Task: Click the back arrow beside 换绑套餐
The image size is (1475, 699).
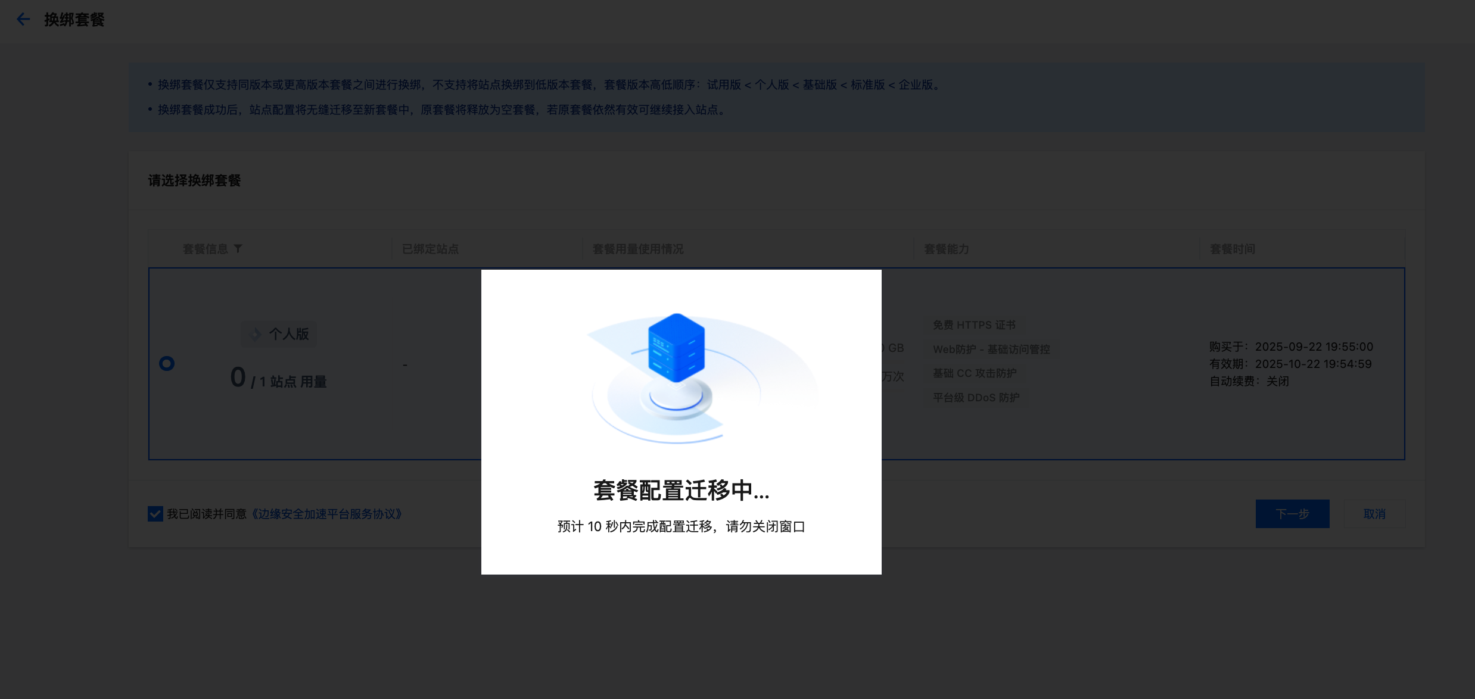Action: (x=23, y=20)
